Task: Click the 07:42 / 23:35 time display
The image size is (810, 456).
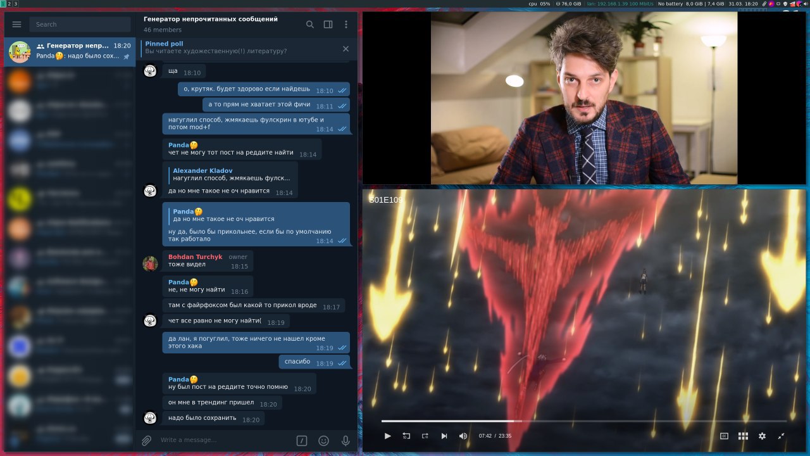Action: 495,436
